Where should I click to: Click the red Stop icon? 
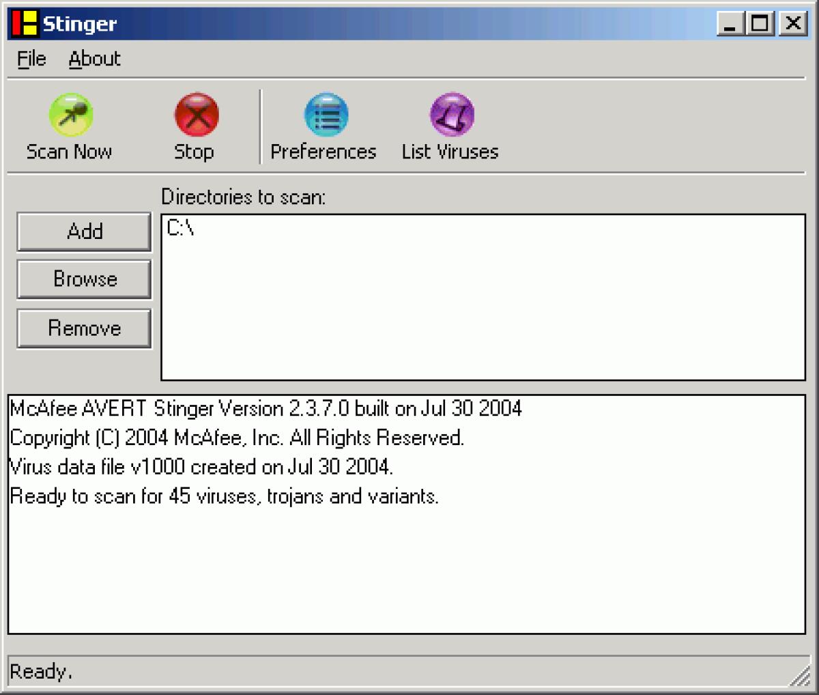pyautogui.click(x=197, y=115)
